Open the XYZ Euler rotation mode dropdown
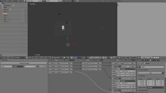 [155, 88]
